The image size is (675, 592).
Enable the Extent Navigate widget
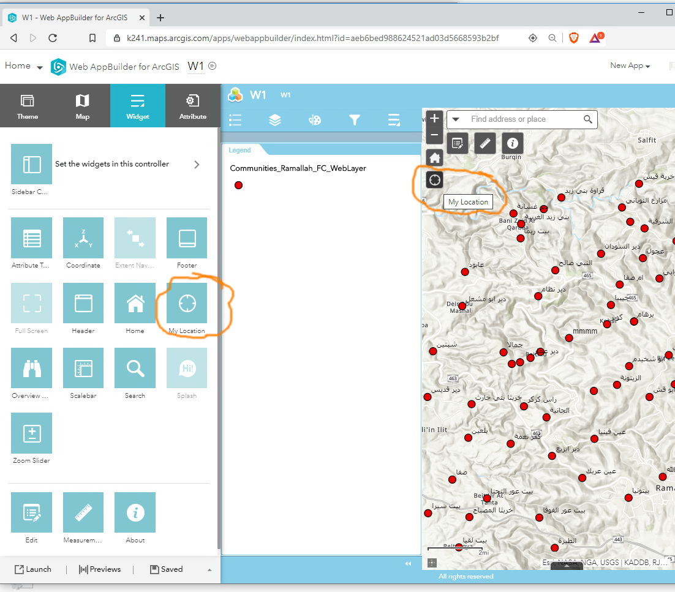click(x=135, y=238)
